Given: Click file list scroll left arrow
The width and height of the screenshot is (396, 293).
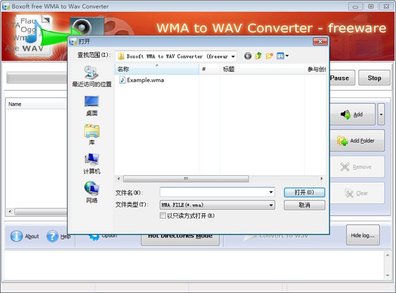Looking at the screenshot, I should (x=118, y=179).
